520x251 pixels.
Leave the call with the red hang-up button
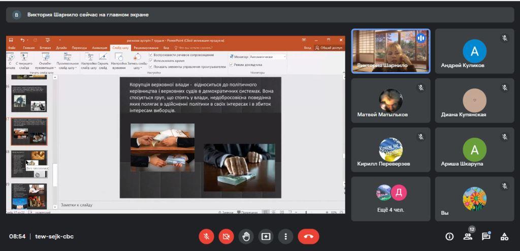308,236
